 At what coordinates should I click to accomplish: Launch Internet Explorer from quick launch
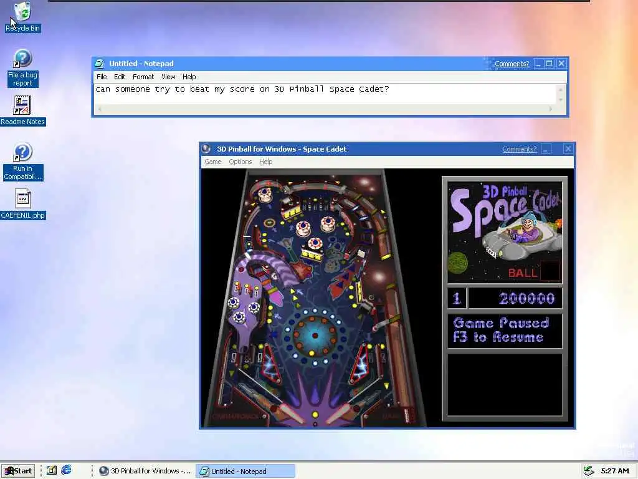[x=66, y=470]
